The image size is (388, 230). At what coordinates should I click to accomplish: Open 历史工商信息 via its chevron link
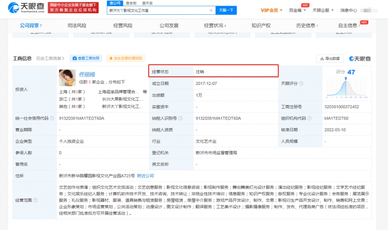pos(50,58)
